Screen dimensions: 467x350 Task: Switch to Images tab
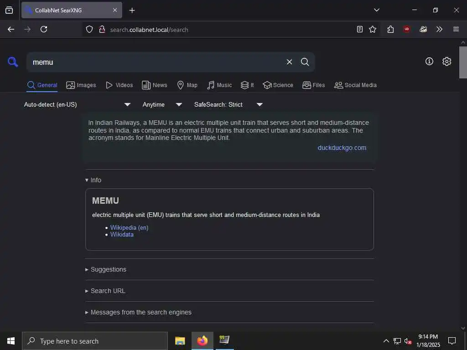tap(81, 85)
